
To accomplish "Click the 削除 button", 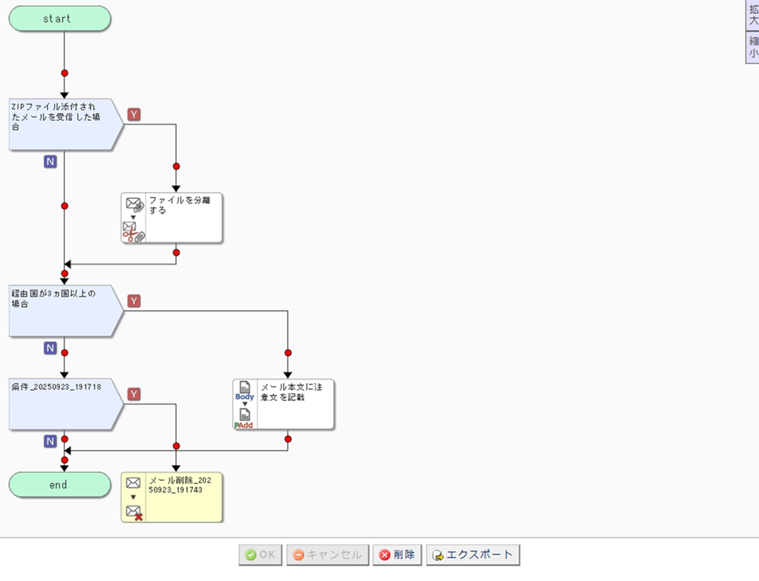I will coord(397,555).
